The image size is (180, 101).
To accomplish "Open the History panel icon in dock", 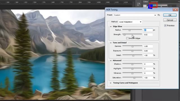I will click(x=139, y=4).
